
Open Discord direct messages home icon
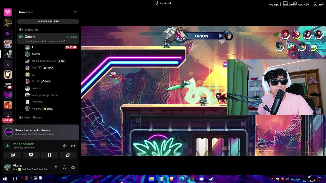coord(8,12)
